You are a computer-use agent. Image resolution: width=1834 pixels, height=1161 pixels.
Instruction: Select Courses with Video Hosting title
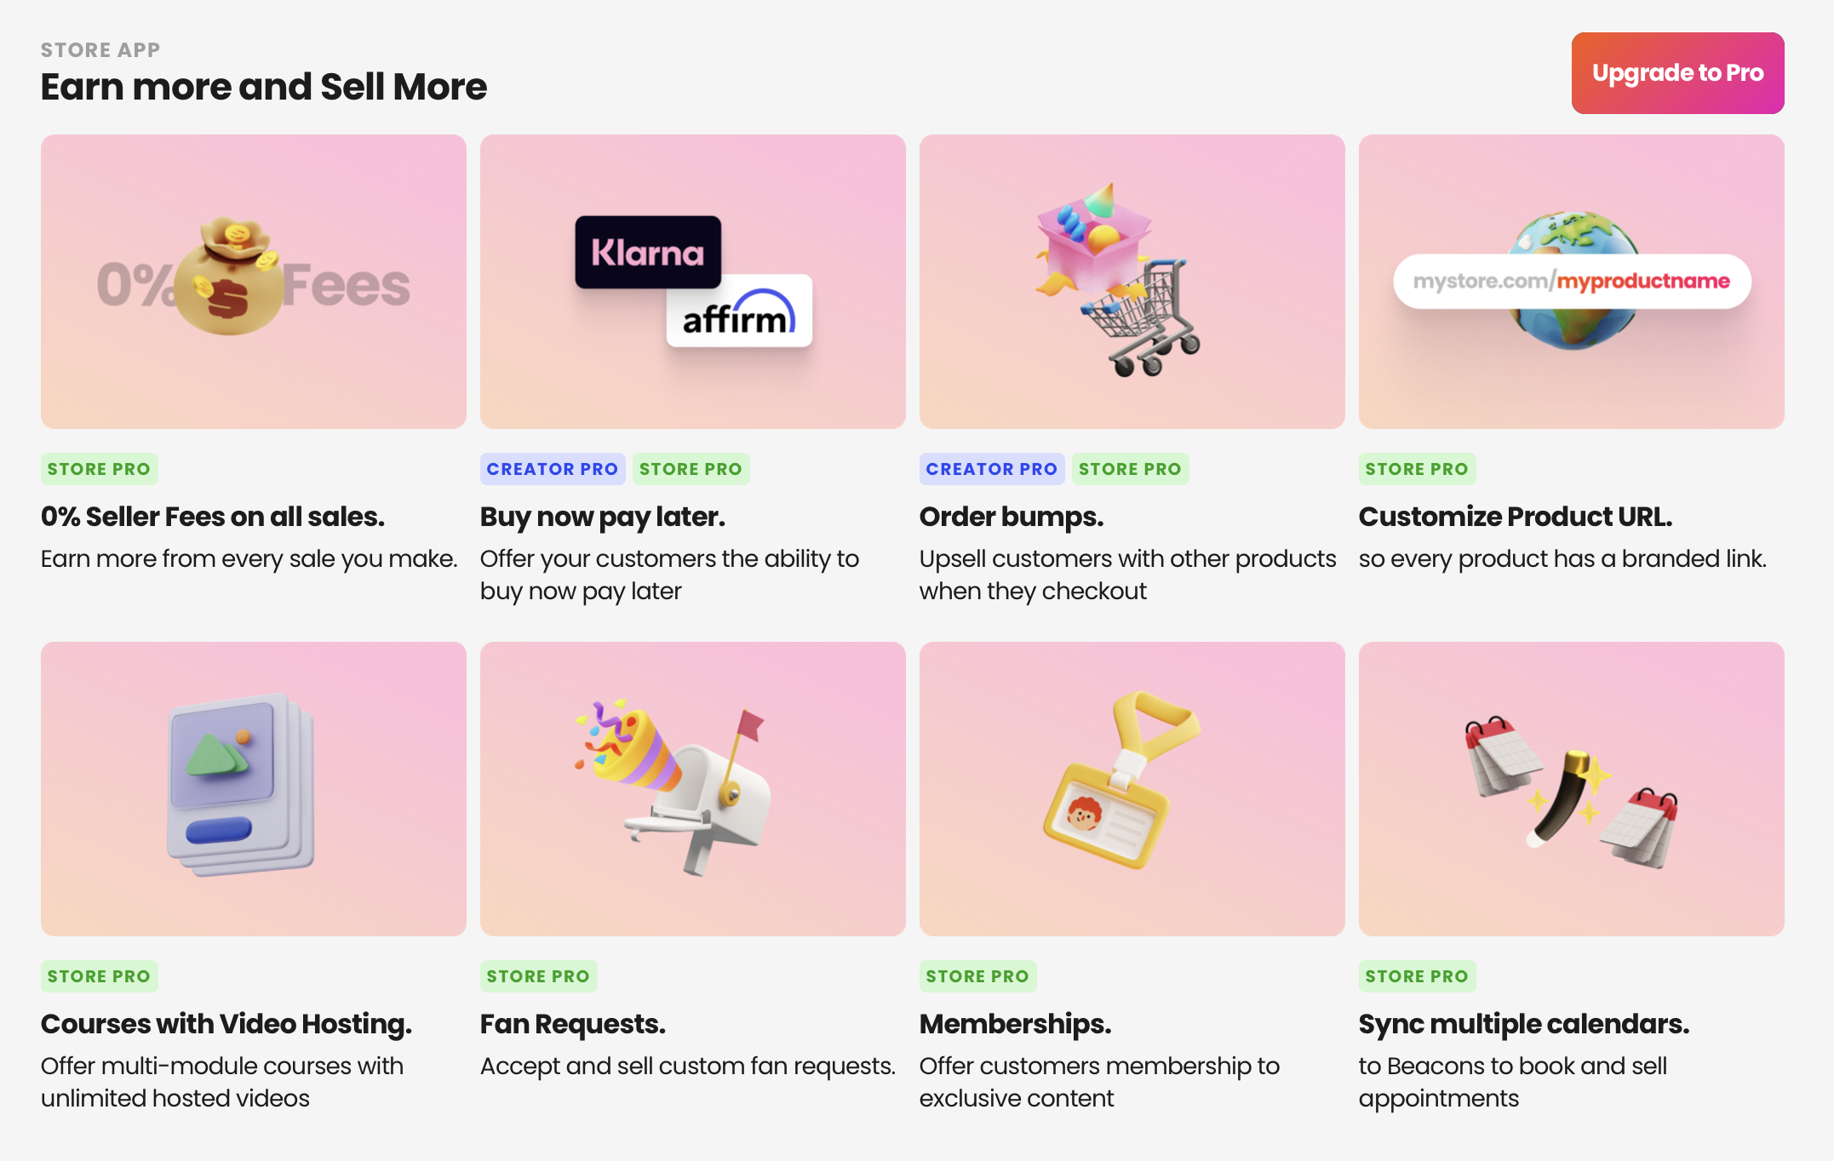[x=226, y=1024]
